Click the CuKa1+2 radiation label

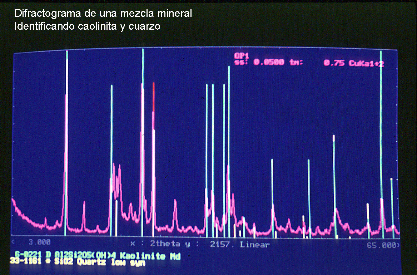(x=367, y=63)
